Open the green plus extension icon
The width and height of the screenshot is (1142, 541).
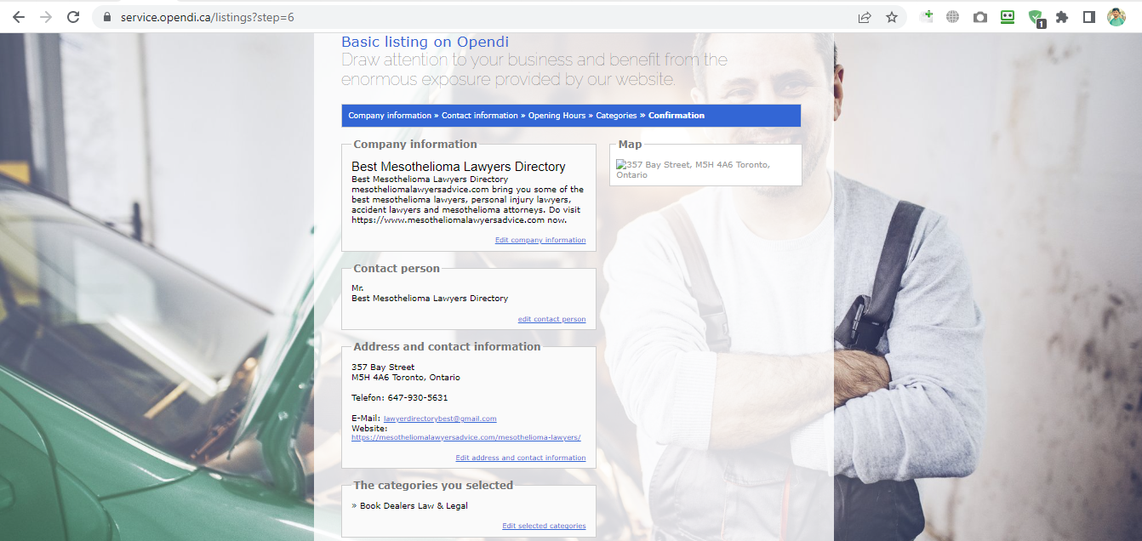pyautogui.click(x=927, y=16)
